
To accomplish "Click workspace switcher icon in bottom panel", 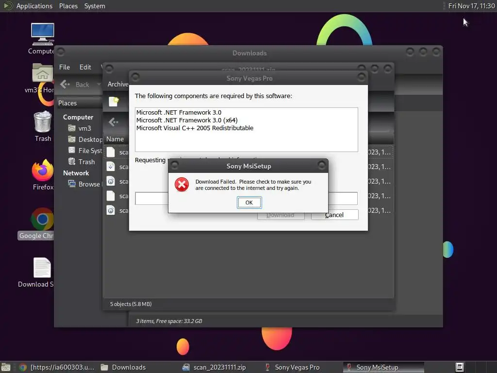I will click(460, 367).
